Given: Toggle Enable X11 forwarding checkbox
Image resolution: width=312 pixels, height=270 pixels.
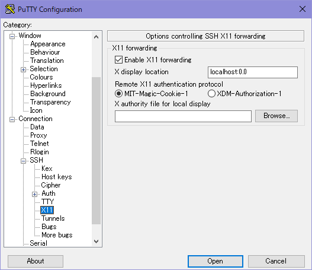Looking at the screenshot, I should pyautogui.click(x=118, y=60).
